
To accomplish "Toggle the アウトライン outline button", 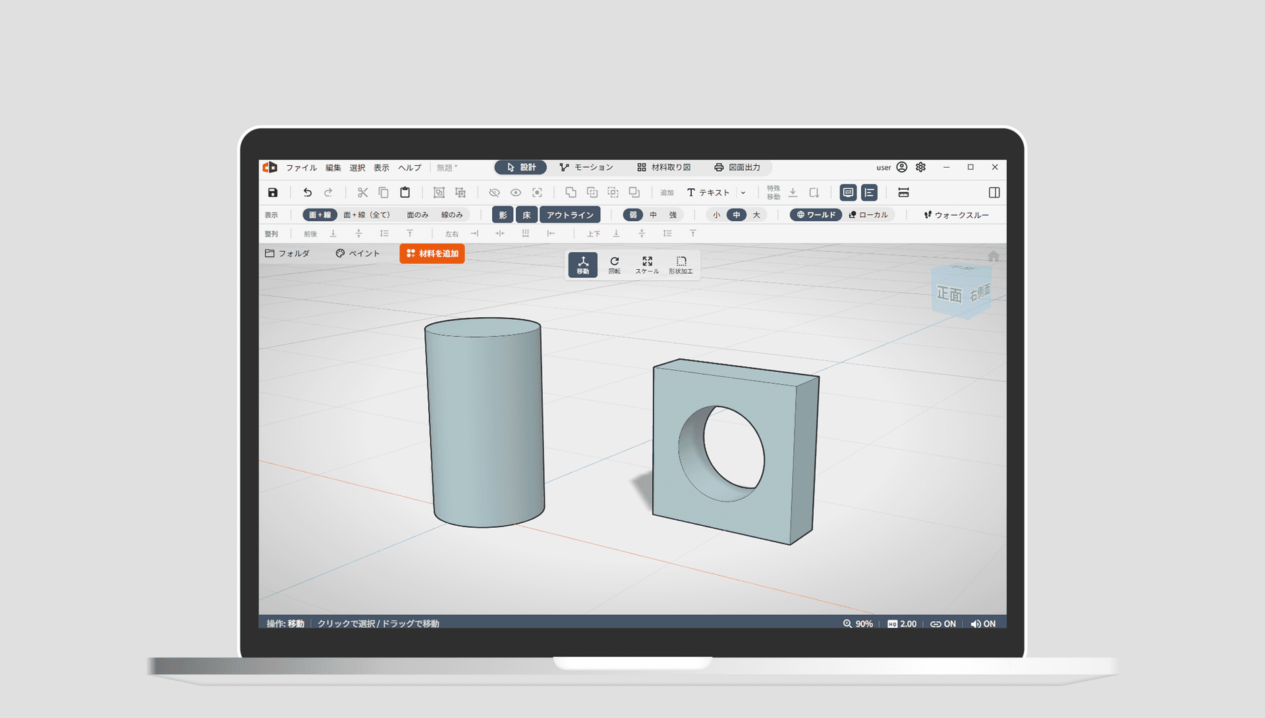I will click(570, 215).
